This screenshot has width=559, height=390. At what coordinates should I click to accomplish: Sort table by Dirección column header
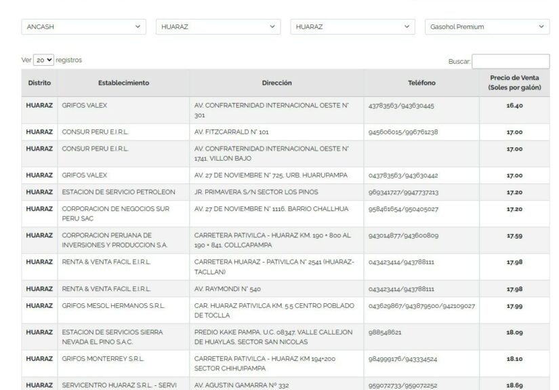tap(276, 83)
